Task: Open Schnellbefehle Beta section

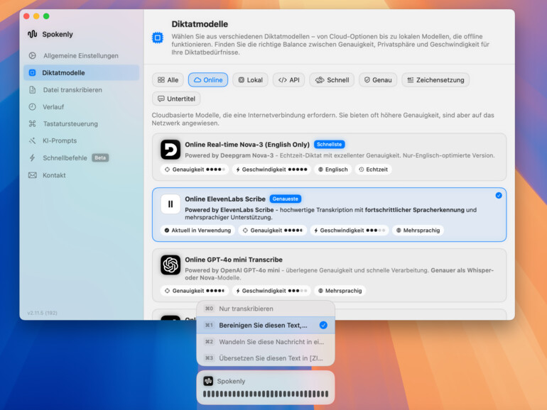Action: pos(81,157)
